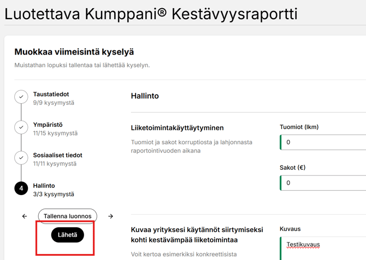The height and width of the screenshot is (260, 366).
Task: Click the 'Tuomiot ja sakot korruptiosta' description
Action: (x=191, y=146)
